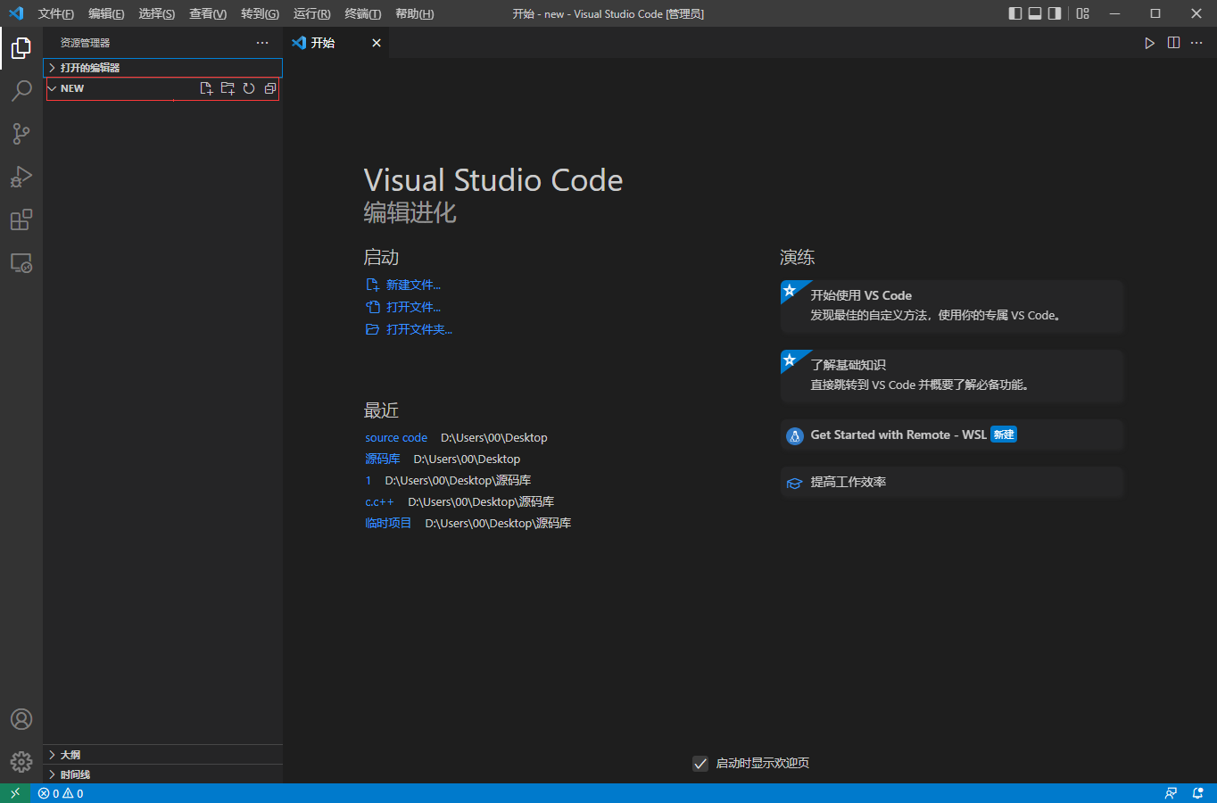Open the 查看(V) menu
Image resolution: width=1217 pixels, height=803 pixels.
pos(208,13)
